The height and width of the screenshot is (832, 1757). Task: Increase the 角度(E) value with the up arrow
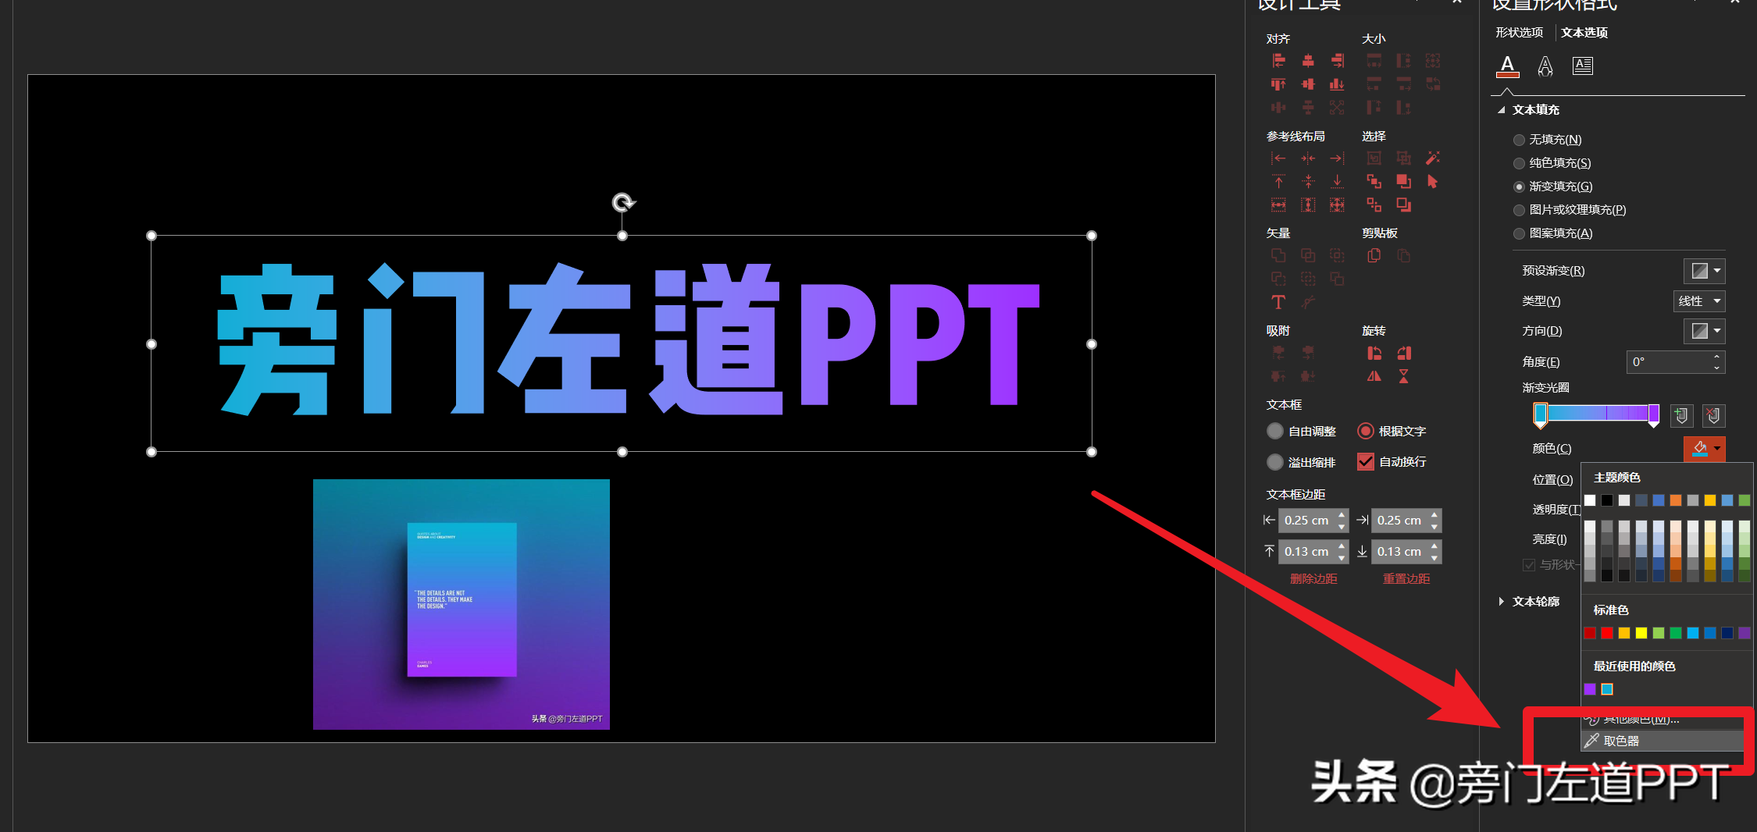coord(1716,357)
